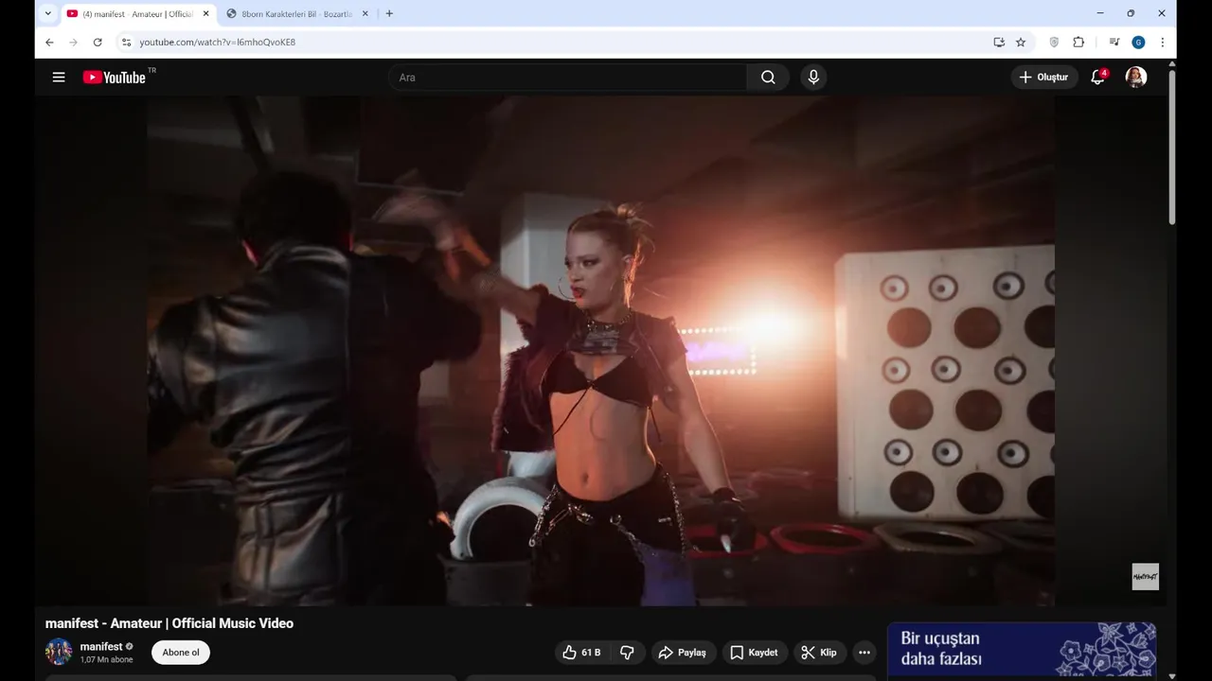This screenshot has width=1212, height=681.
Task: Open the Bir uçuştan daha fazlası ad
Action: click(x=1022, y=650)
